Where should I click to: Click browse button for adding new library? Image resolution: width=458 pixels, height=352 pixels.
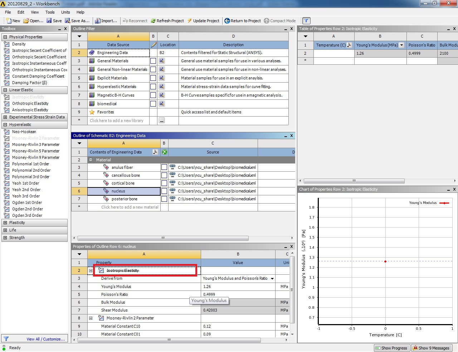click(x=162, y=121)
